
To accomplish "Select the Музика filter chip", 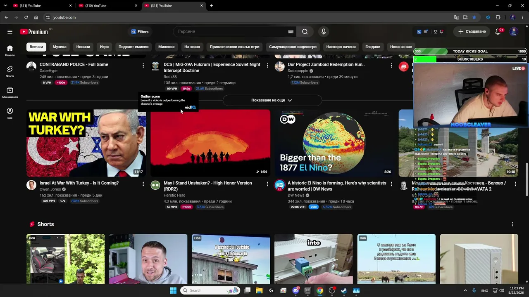I will [x=60, y=47].
